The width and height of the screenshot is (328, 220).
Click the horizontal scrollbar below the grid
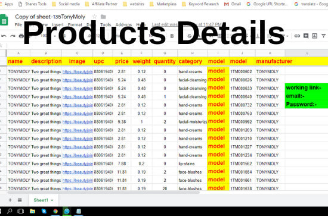[104, 192]
